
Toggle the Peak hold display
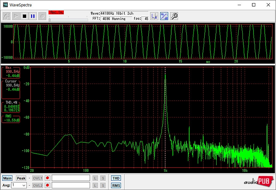(21, 178)
